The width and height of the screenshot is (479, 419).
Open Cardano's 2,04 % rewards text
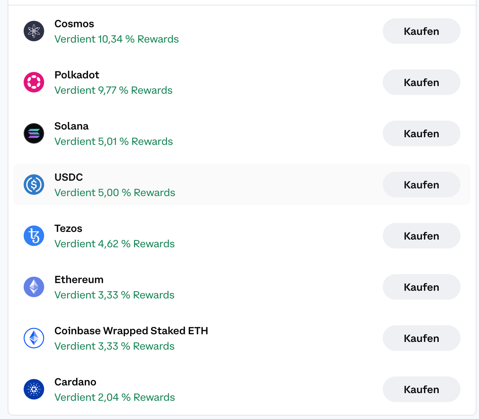click(114, 397)
